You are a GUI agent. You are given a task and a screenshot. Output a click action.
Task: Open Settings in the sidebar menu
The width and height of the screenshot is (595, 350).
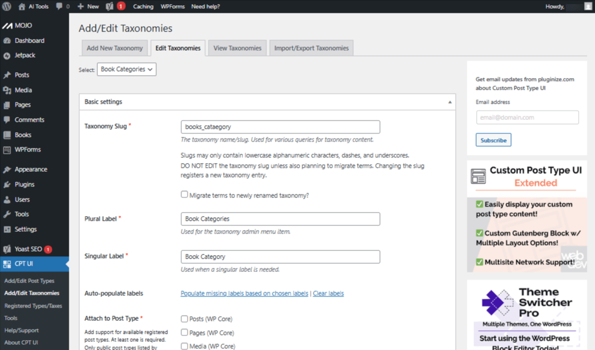point(26,229)
